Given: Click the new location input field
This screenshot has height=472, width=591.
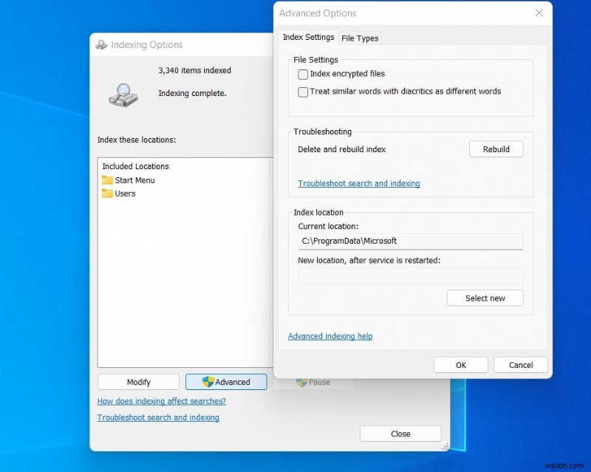Looking at the screenshot, I should click(x=411, y=276).
